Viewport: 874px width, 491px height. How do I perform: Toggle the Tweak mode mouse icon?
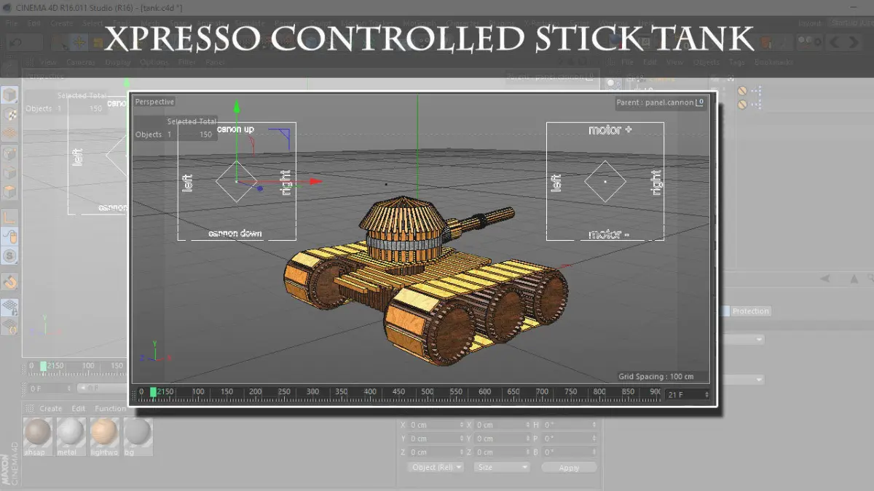coord(9,236)
